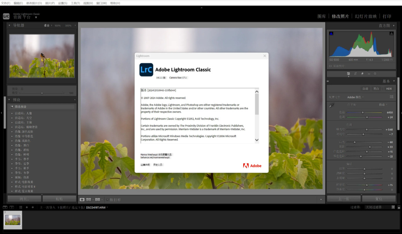Click the 上一张 button
The height and width of the screenshot is (234, 402).
(x=344, y=199)
